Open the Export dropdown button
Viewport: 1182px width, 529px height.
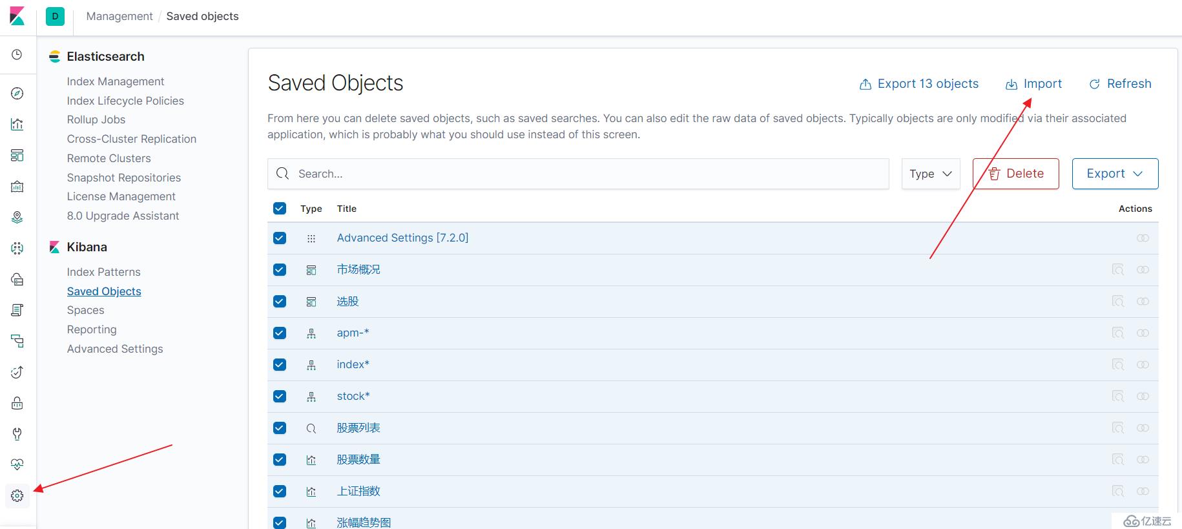[x=1115, y=174]
